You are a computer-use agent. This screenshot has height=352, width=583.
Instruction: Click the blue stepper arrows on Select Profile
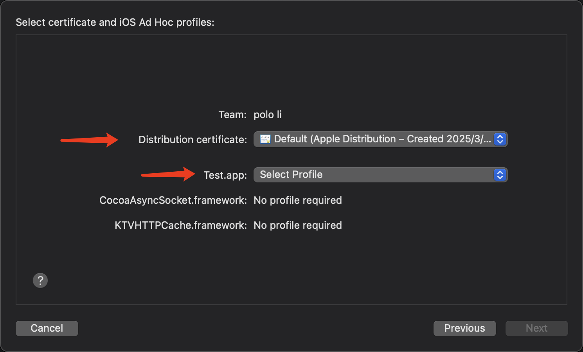pos(500,175)
